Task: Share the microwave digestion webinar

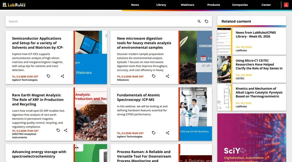Action: [x=167, y=76]
